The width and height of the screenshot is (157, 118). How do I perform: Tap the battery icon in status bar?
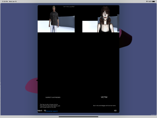(154, 1)
